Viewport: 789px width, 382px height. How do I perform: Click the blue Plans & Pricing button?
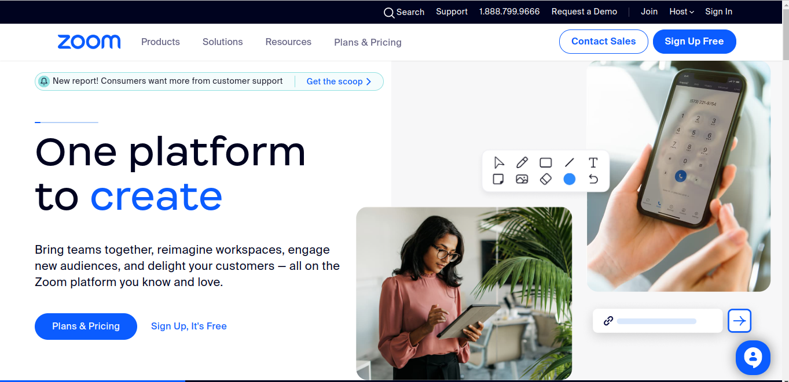pos(86,327)
